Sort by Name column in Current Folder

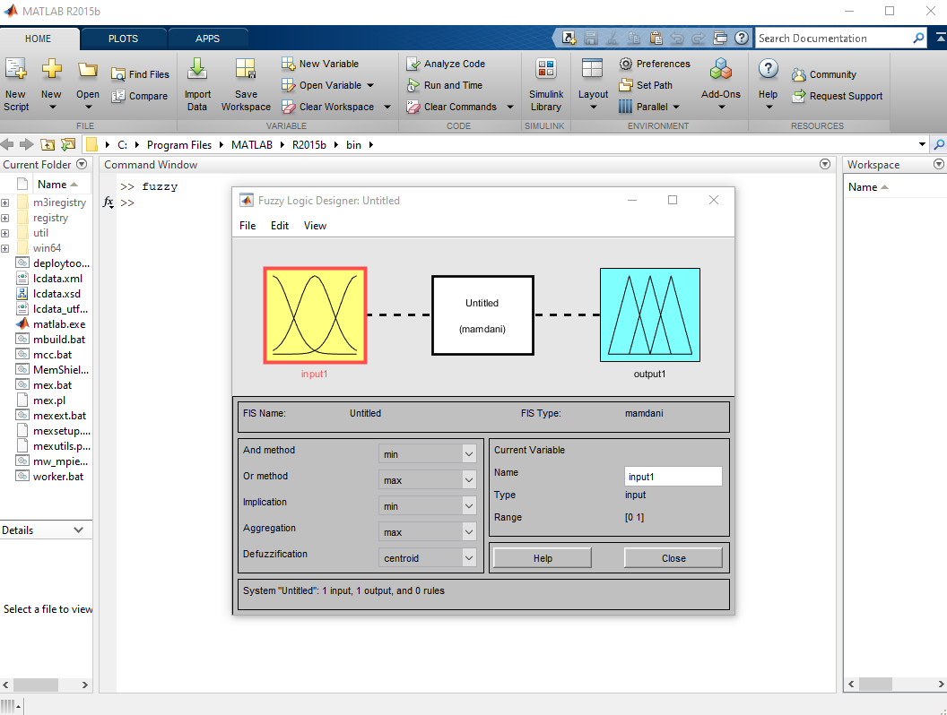pos(57,184)
